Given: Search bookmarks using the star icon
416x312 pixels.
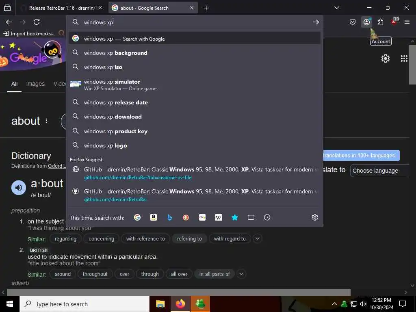Looking at the screenshot, I should pos(235,218).
